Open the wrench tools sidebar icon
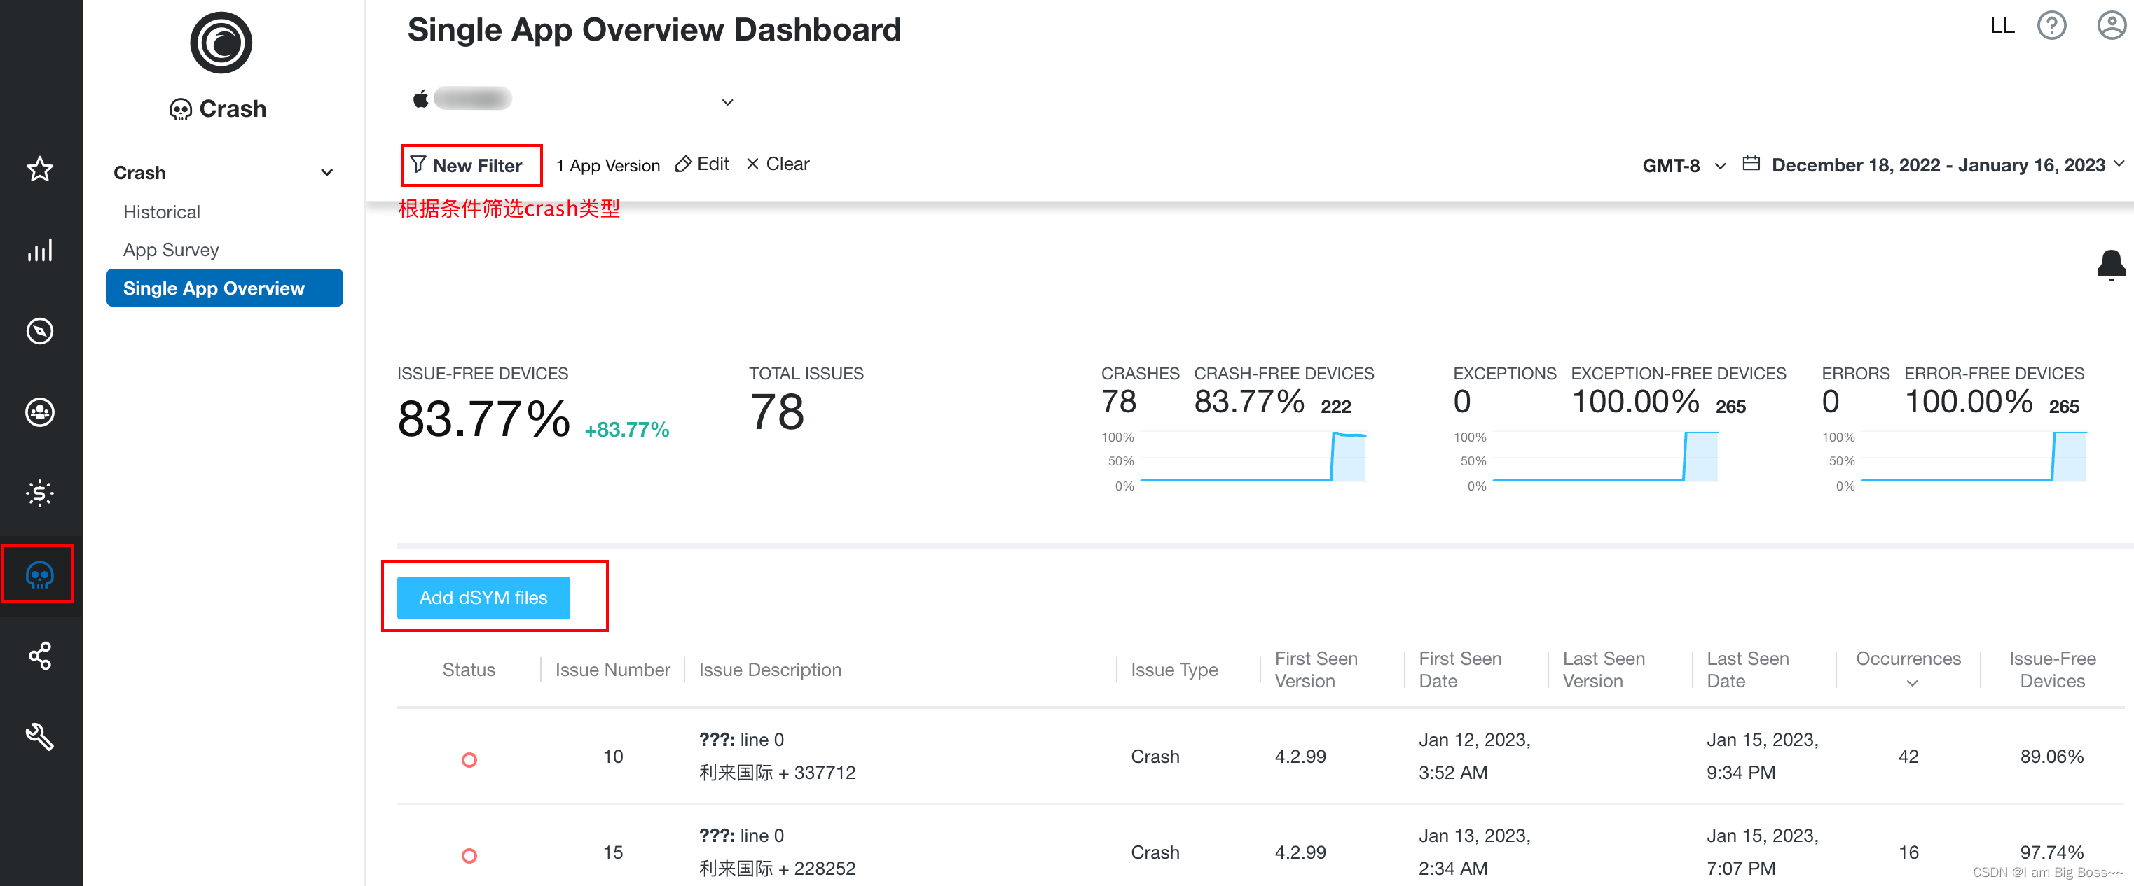The image size is (2134, 886). pyautogui.click(x=40, y=736)
